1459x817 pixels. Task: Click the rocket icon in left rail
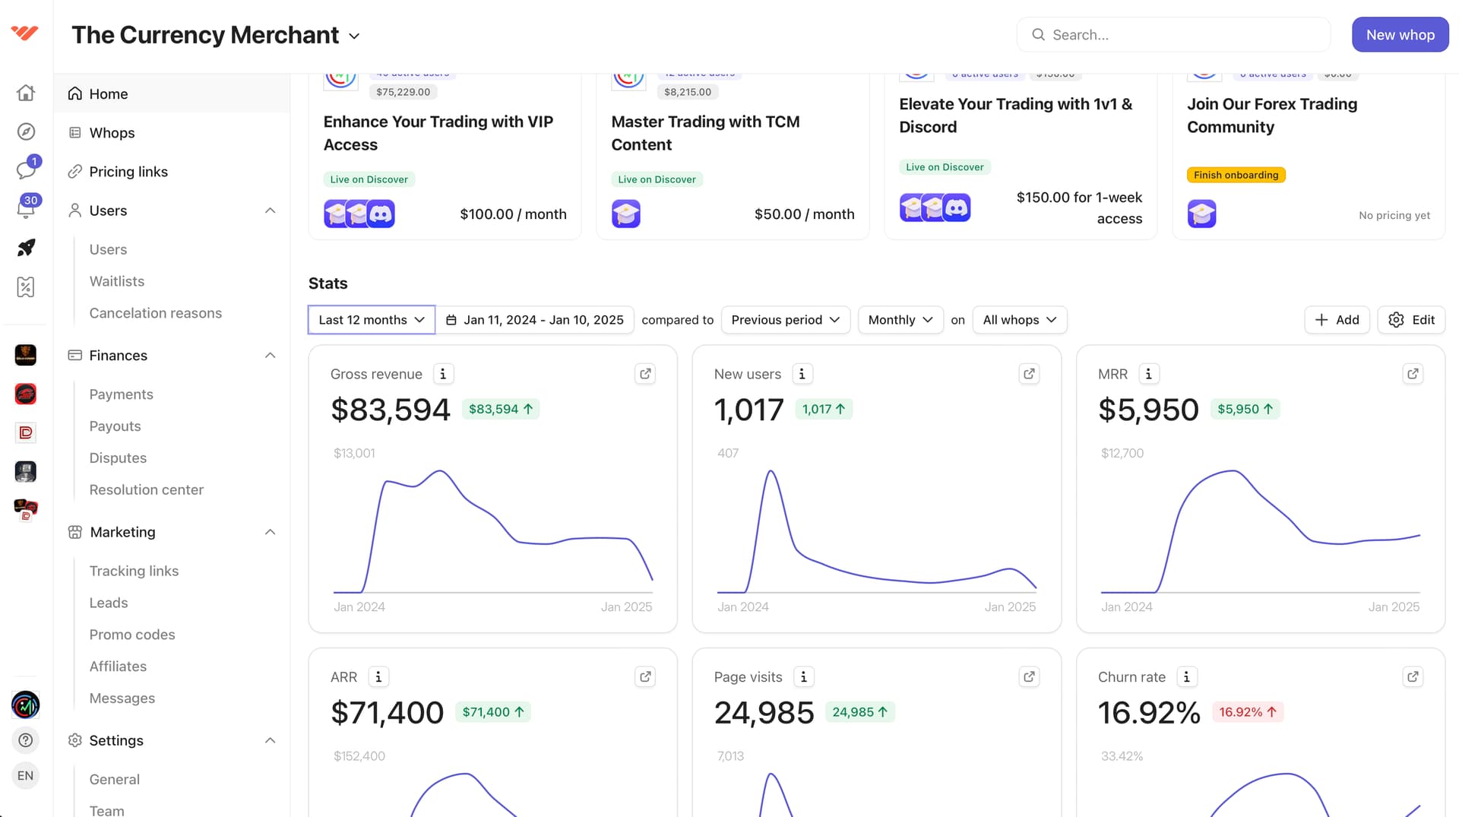click(x=26, y=248)
